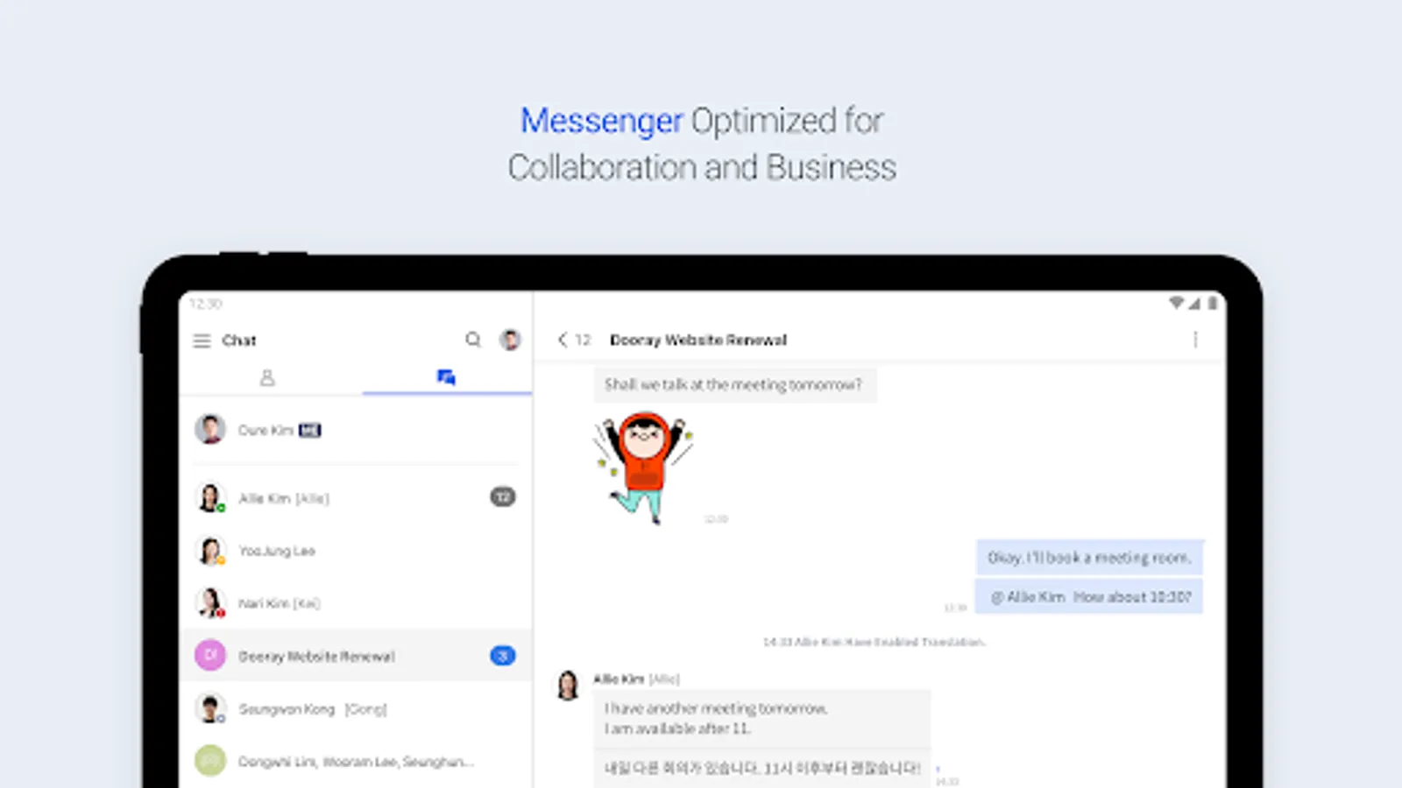The height and width of the screenshot is (788, 1402).
Task: Open the hamburger menu beside Chat
Action: [x=202, y=341]
